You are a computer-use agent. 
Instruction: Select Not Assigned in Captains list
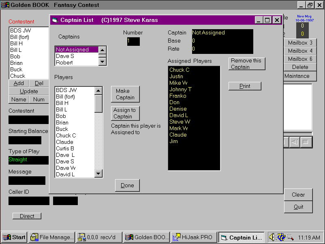click(x=77, y=49)
